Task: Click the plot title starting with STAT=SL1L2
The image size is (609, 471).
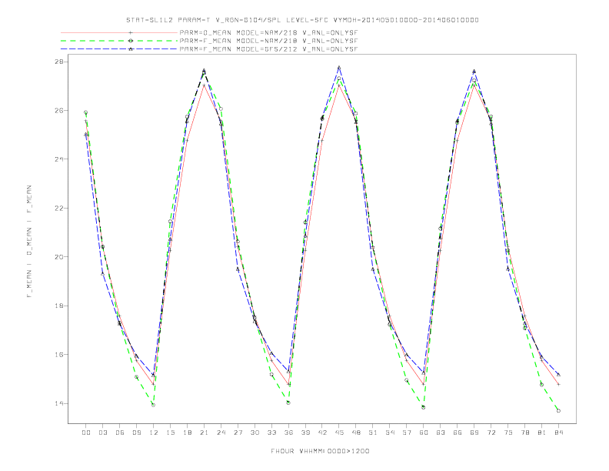Action: coord(302,20)
